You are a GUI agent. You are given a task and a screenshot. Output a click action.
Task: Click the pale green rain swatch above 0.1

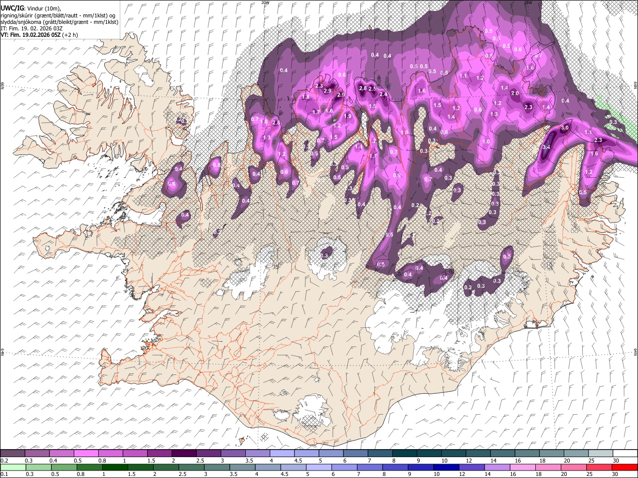pos(13,467)
